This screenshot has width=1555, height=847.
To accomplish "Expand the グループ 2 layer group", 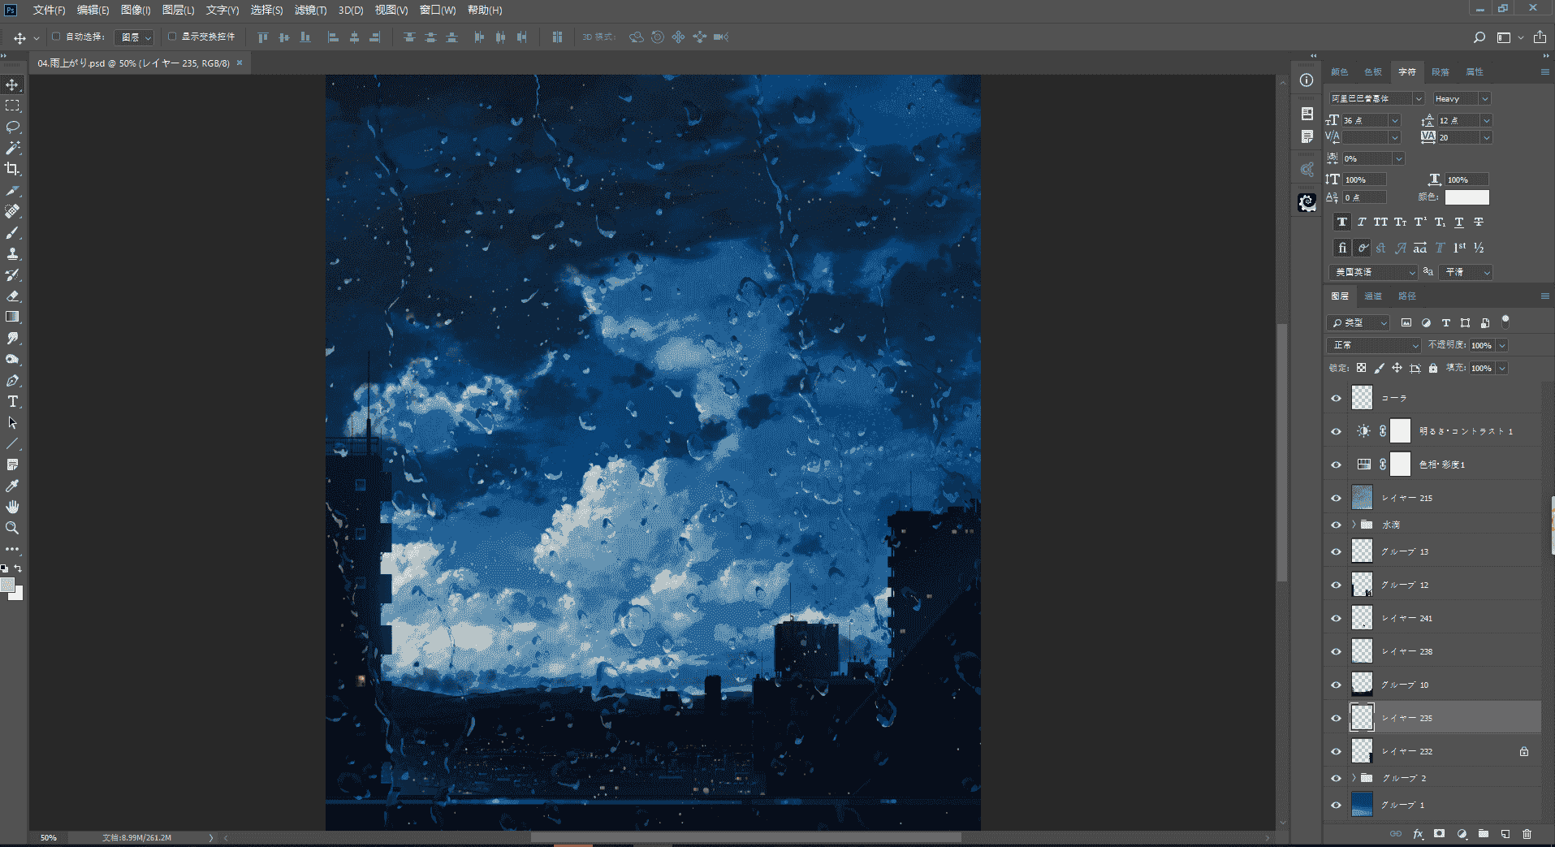I will pyautogui.click(x=1354, y=778).
